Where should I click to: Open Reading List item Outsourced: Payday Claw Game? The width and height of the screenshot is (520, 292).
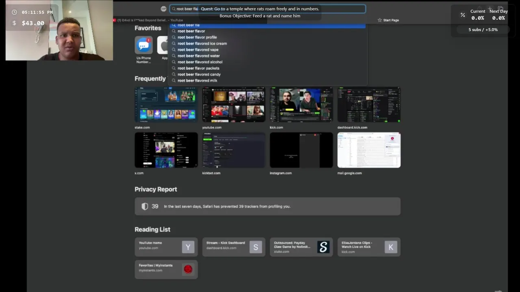click(301, 247)
